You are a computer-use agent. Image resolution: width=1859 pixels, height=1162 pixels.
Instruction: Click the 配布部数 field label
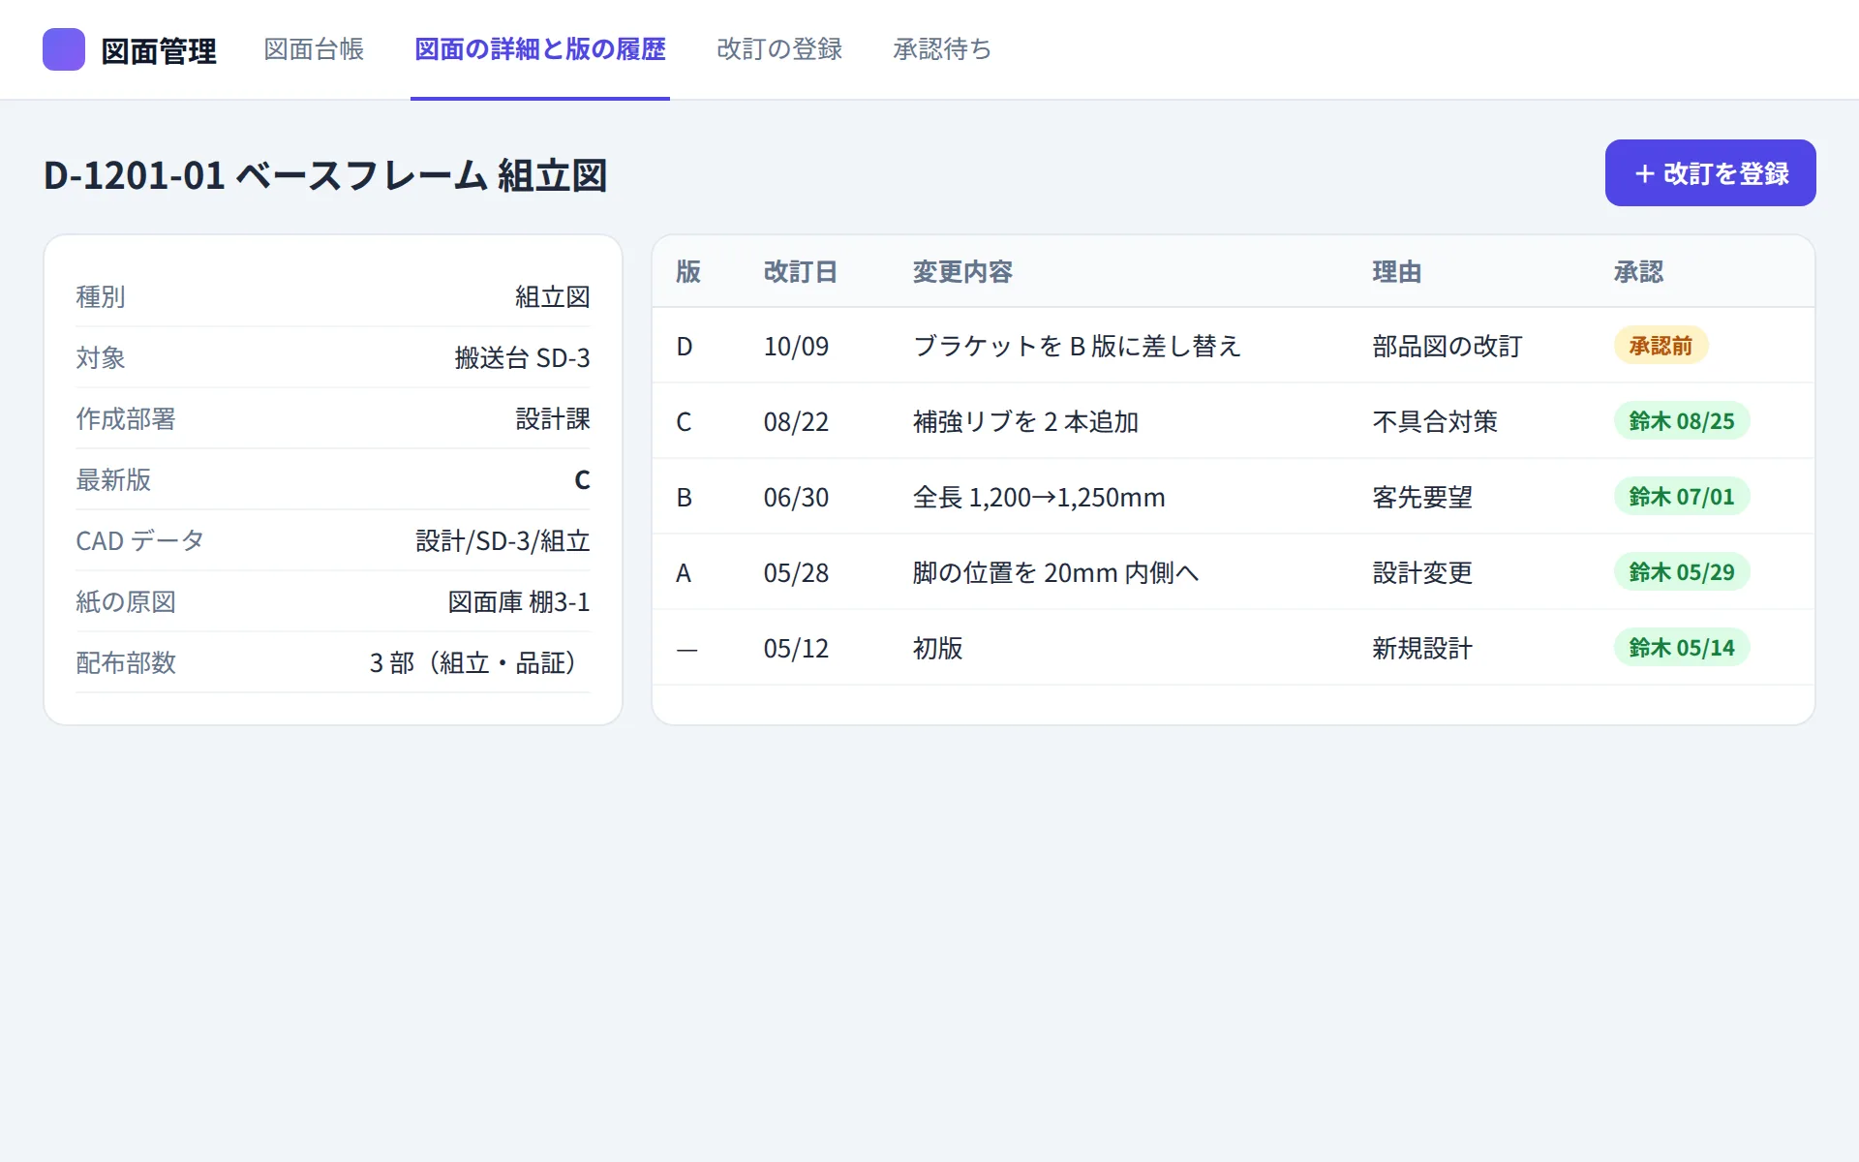pyautogui.click(x=126, y=663)
